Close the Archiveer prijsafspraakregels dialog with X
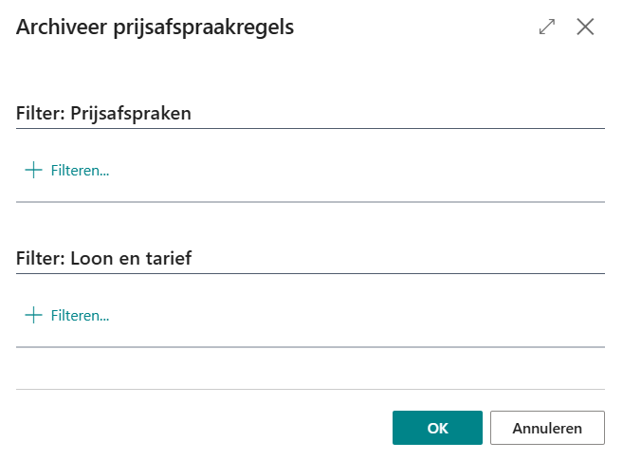Screen dimensions: 623x460 pyautogui.click(x=585, y=28)
